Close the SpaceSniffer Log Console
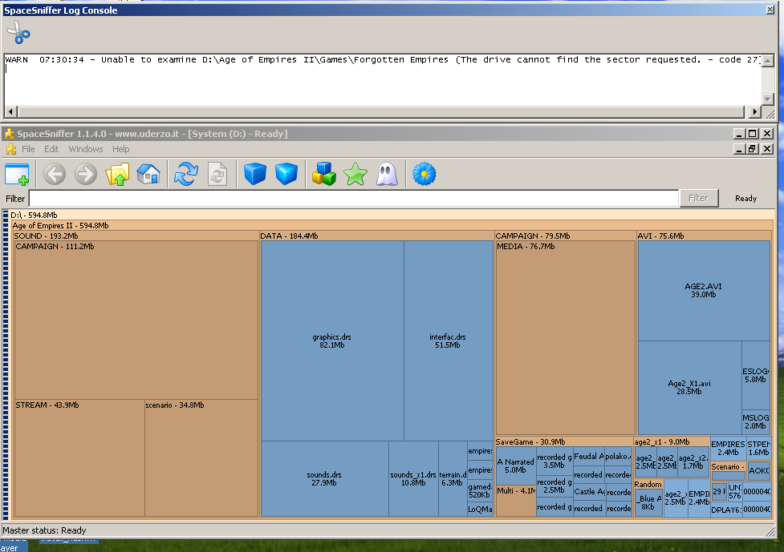 point(770,10)
